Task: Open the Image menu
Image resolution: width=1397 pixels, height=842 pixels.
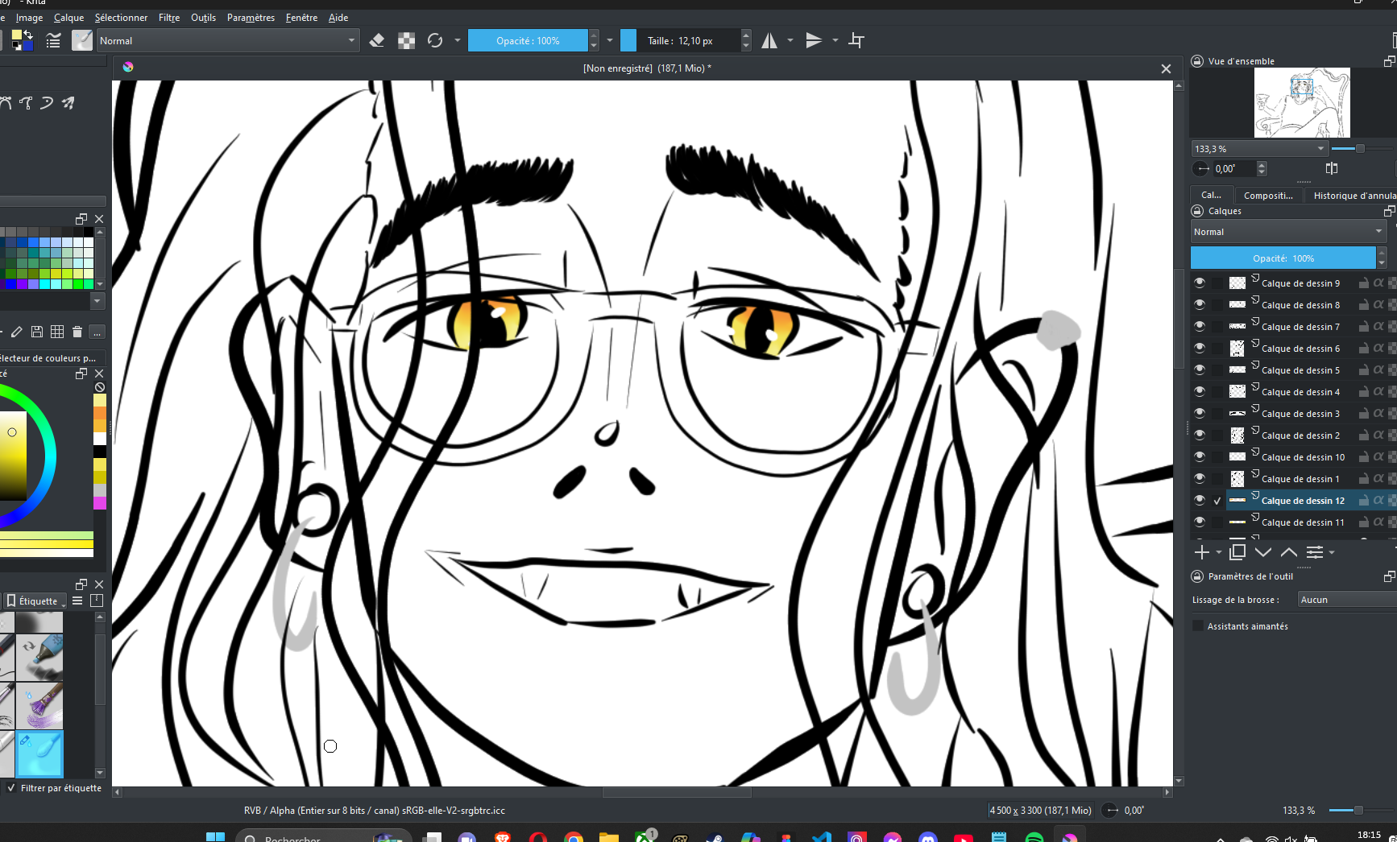Action: tap(30, 18)
